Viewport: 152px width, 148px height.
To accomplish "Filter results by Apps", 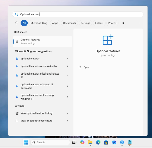I will 55,23.
